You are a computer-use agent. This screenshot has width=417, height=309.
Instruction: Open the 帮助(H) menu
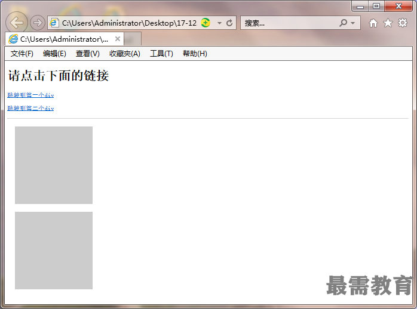click(x=195, y=54)
